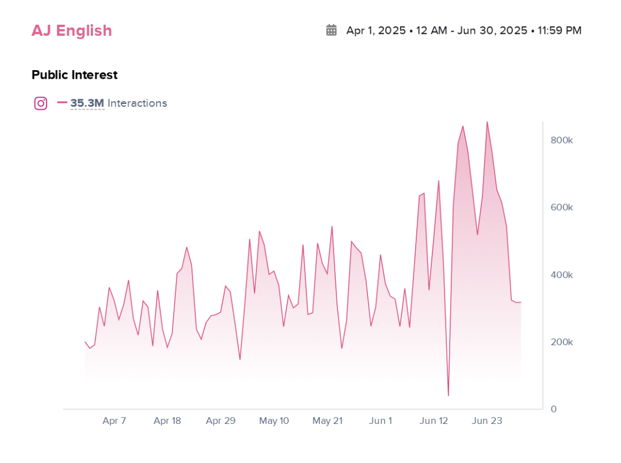Click the pink line marker beside 35.3M
Screen dimensions: 621x463
point(62,103)
